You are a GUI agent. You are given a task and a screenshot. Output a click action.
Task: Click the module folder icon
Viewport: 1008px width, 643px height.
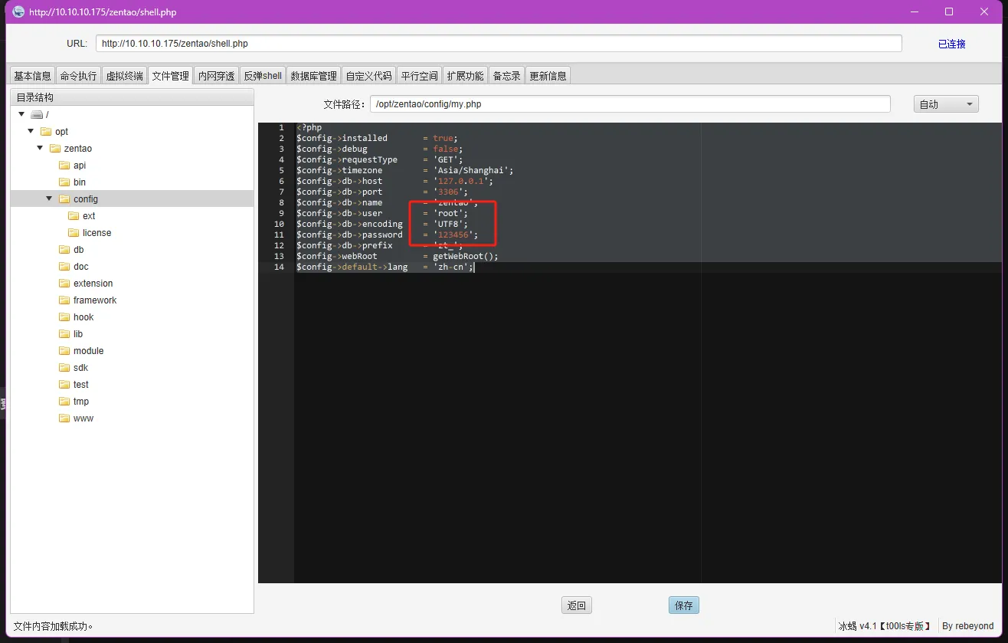click(x=64, y=351)
